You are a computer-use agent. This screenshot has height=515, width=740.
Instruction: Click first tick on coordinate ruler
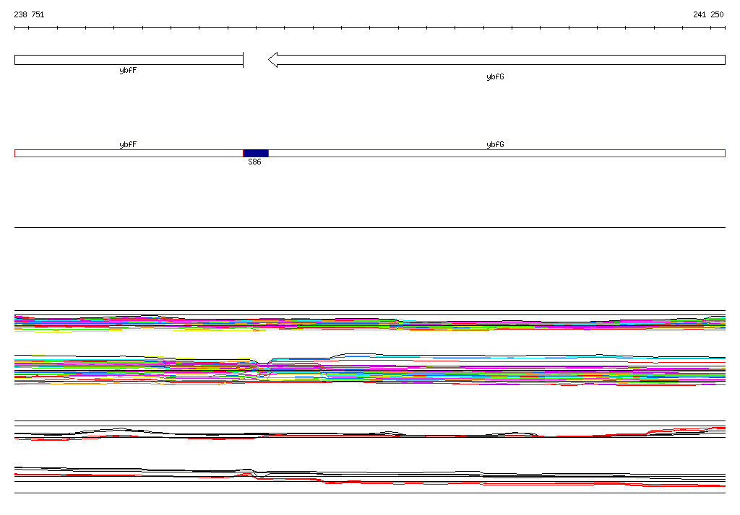(15, 28)
